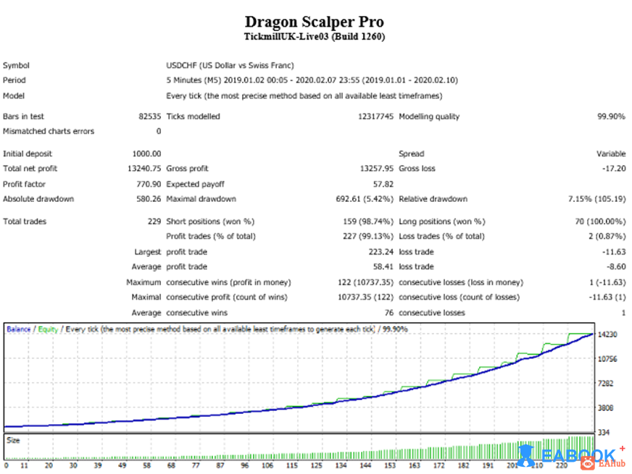The width and height of the screenshot is (632, 474).
Task: Select the Profit trades value 227 (99.13%)
Action: [x=368, y=236]
